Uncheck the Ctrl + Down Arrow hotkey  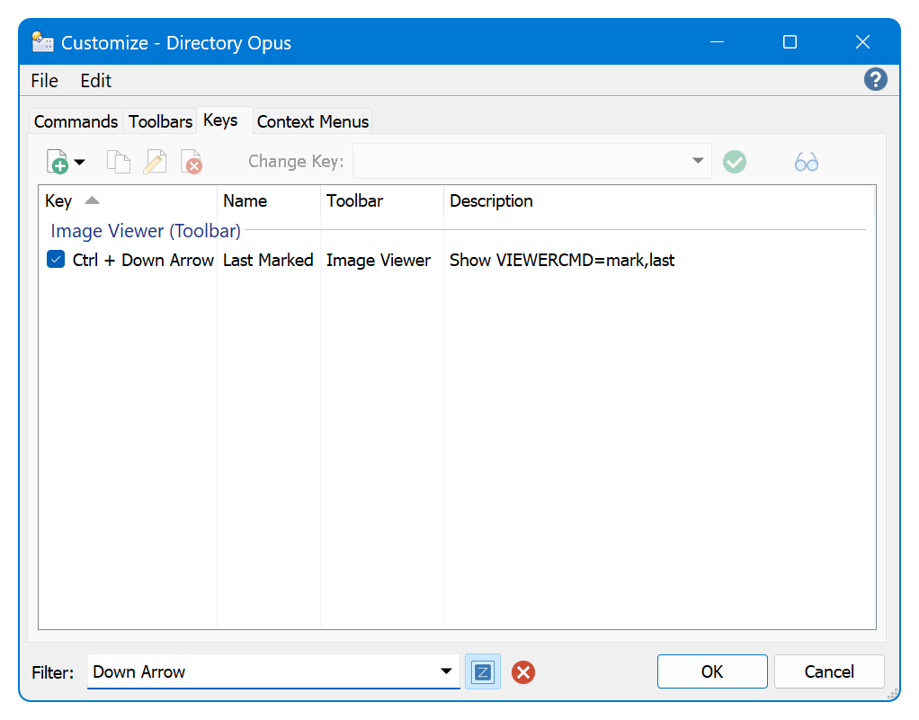56,259
